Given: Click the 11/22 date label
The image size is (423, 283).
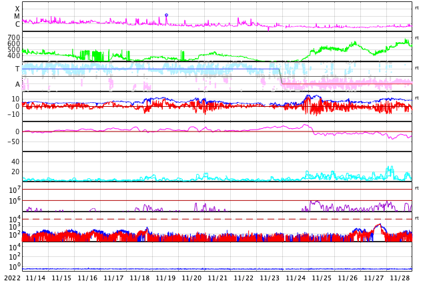Looking at the screenshot, I should point(244,278).
